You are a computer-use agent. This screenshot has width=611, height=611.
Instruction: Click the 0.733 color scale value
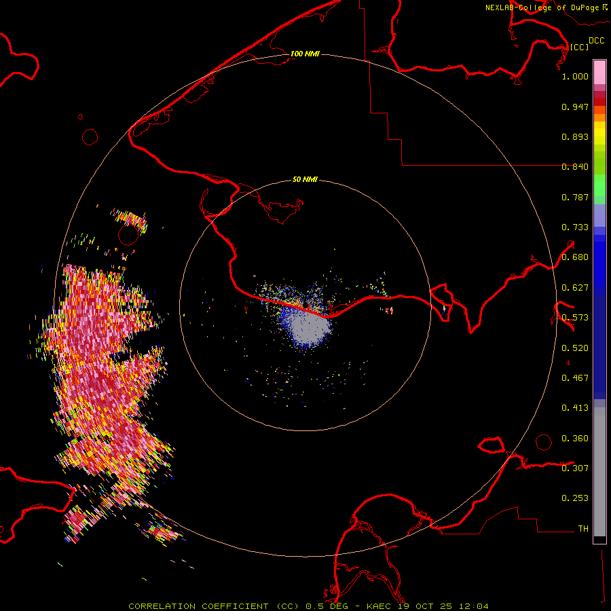575,227
